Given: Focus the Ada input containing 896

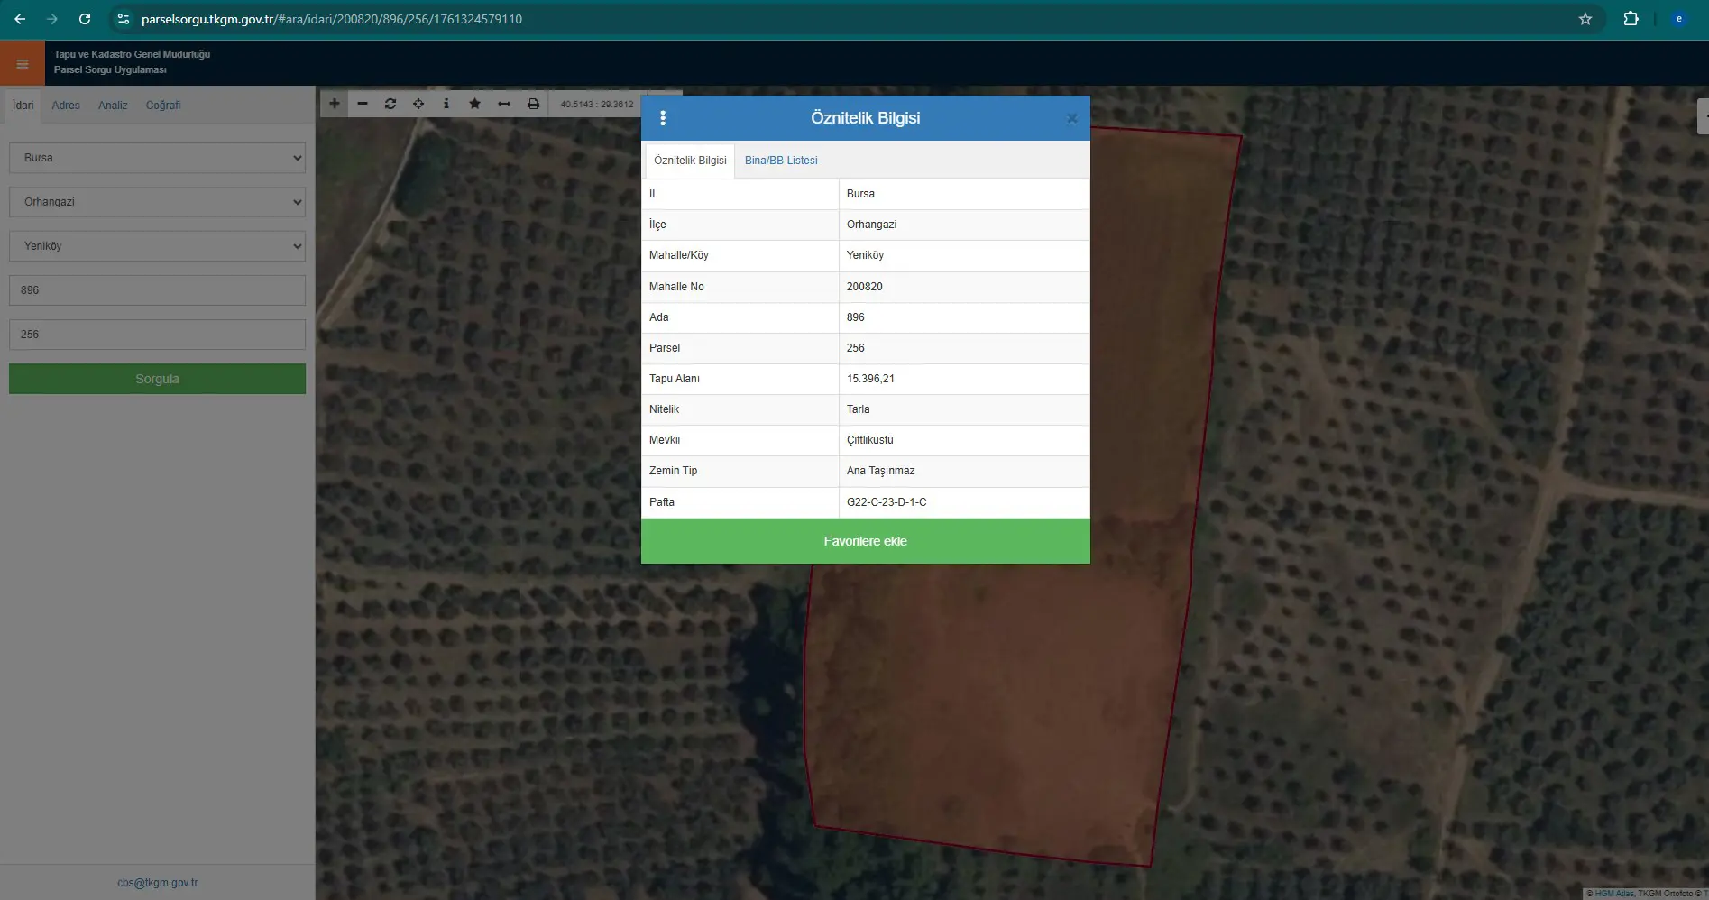Looking at the screenshot, I should pos(158,290).
